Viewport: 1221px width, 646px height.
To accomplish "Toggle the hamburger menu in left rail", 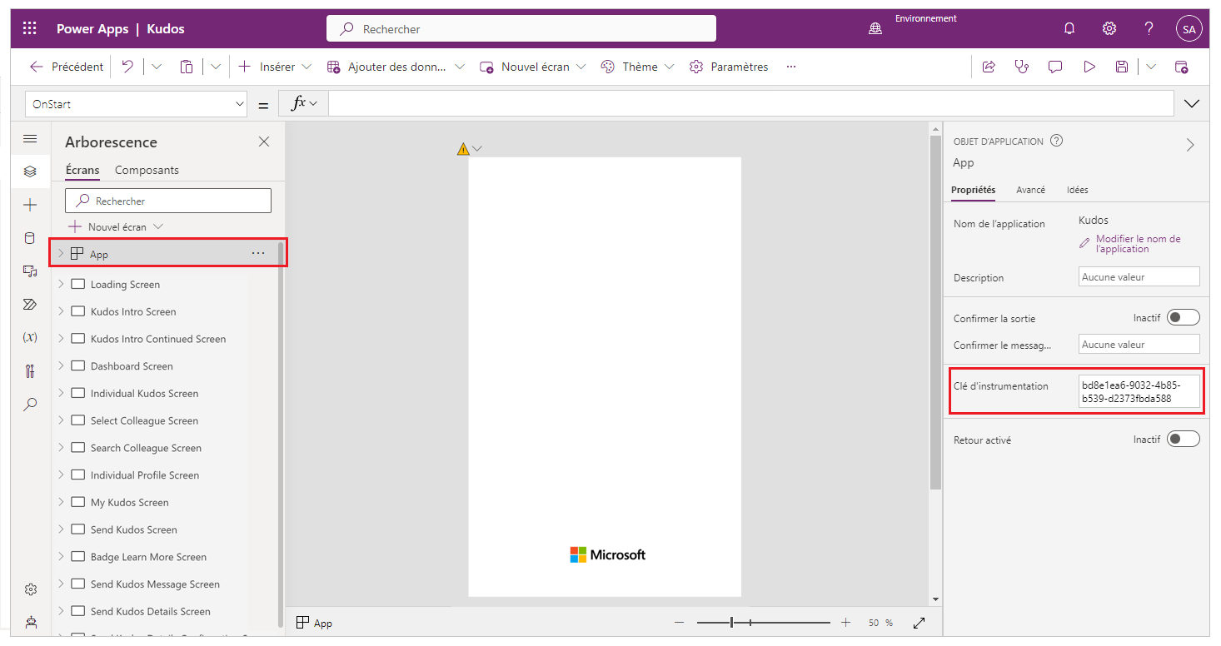I will [x=30, y=139].
